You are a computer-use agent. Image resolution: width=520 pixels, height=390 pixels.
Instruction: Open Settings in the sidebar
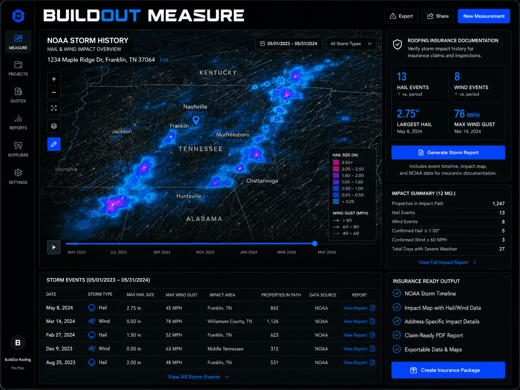[x=18, y=176]
